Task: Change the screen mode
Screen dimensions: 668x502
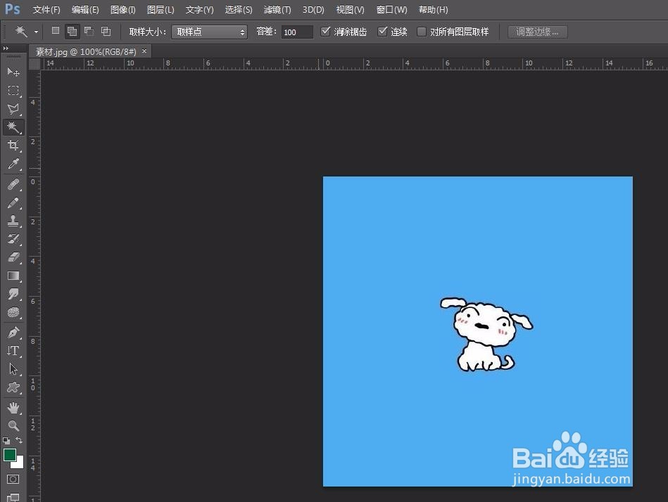Action: pos(13,497)
